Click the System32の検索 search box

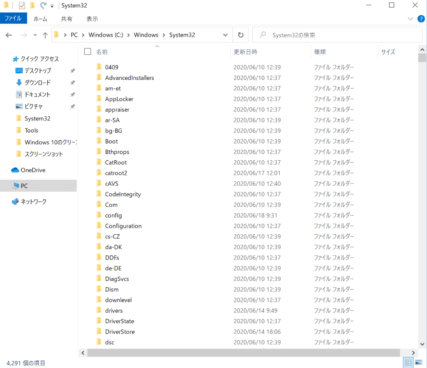[x=337, y=35]
